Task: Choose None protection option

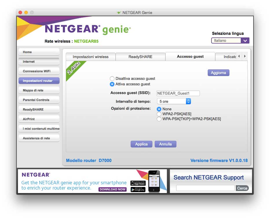Action: (x=159, y=109)
